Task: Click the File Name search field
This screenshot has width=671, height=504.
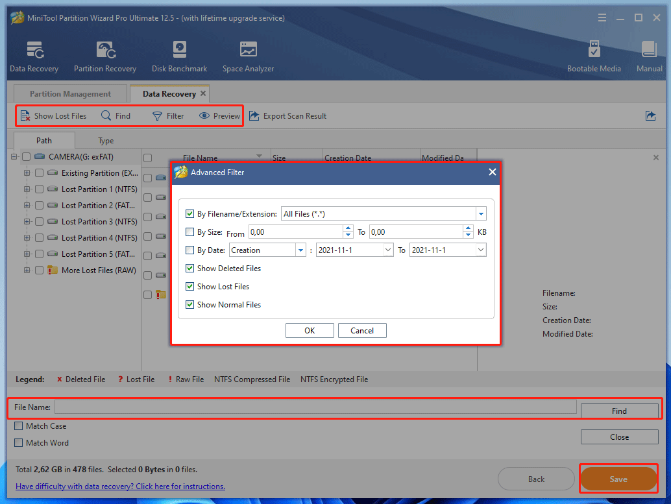Action: click(x=315, y=407)
